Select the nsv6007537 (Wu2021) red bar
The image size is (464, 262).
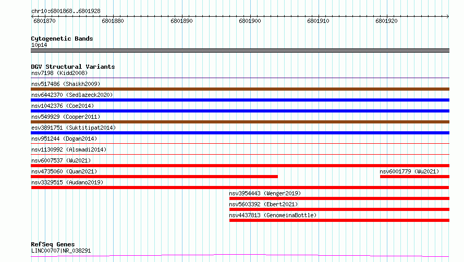240,166
